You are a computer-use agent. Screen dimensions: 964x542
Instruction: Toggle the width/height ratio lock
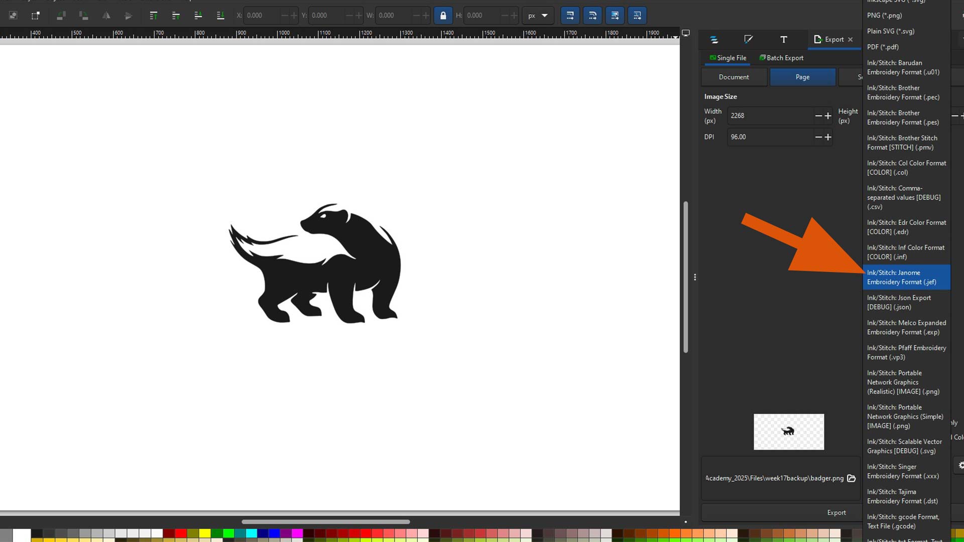pos(443,16)
